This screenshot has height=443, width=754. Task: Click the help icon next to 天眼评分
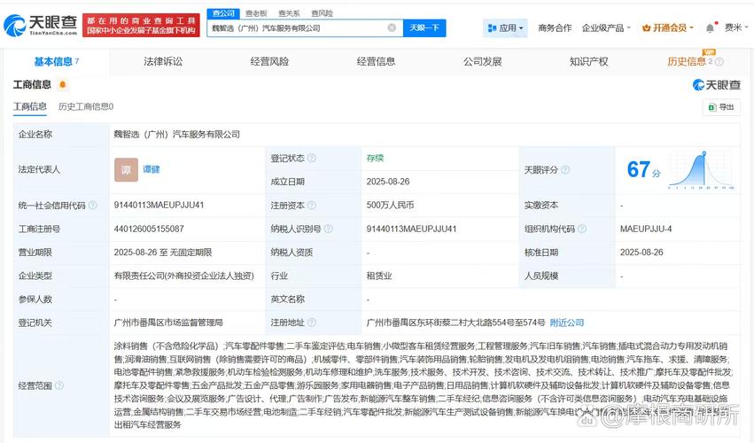pyautogui.click(x=565, y=170)
